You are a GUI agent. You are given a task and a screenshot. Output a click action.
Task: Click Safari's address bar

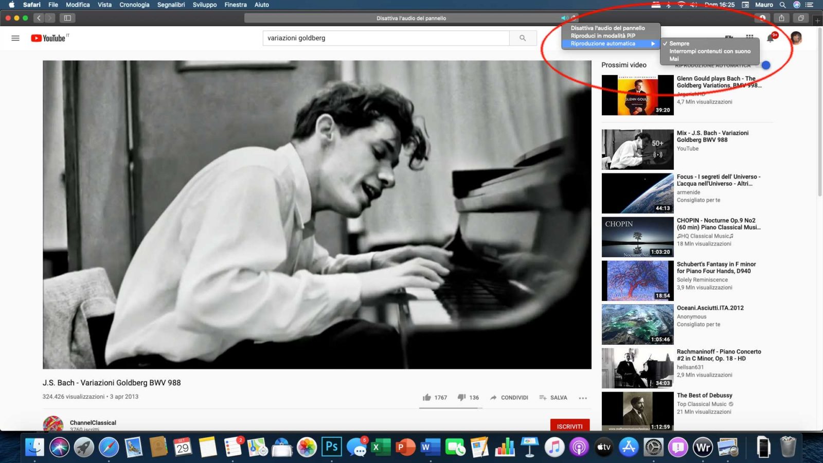tap(411, 18)
